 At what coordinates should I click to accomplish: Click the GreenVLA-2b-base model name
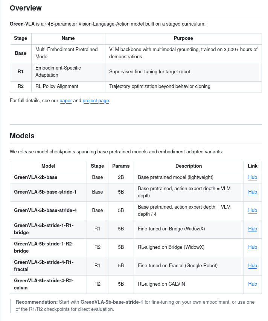click(x=36, y=177)
